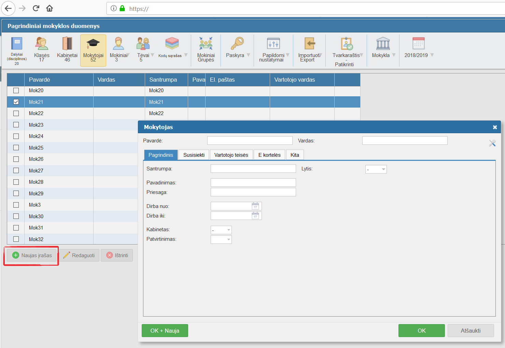Image resolution: width=505 pixels, height=348 pixels.
Task: Open Papildomi nustatymai settings icon
Action: 273,44
